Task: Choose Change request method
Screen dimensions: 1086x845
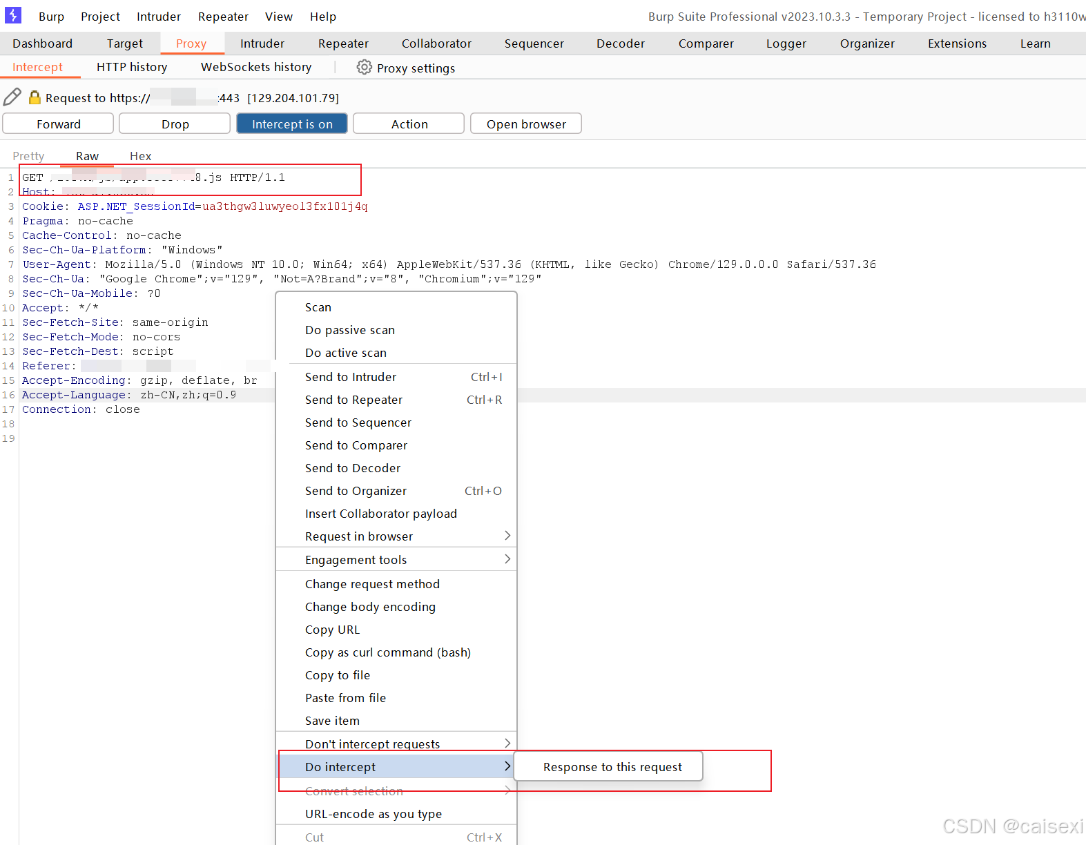Action: [x=396, y=584]
